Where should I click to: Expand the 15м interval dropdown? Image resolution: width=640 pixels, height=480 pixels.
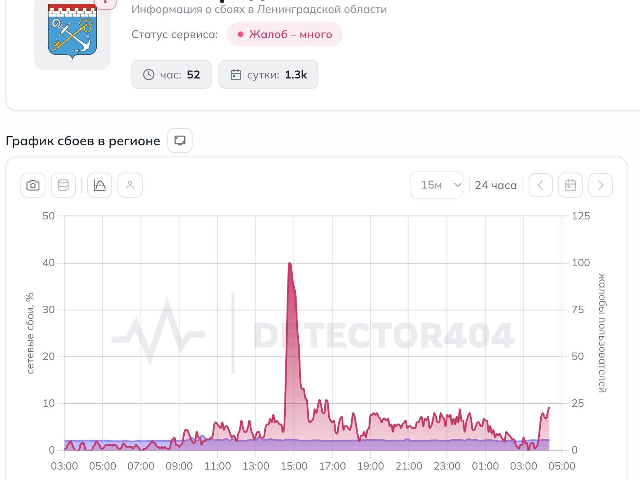point(437,185)
